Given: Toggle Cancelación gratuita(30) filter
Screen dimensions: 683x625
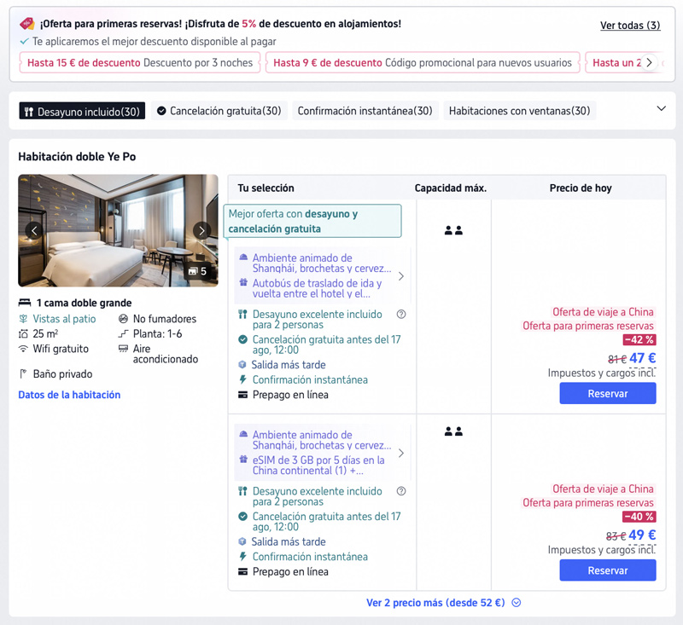Looking at the screenshot, I should click(219, 111).
